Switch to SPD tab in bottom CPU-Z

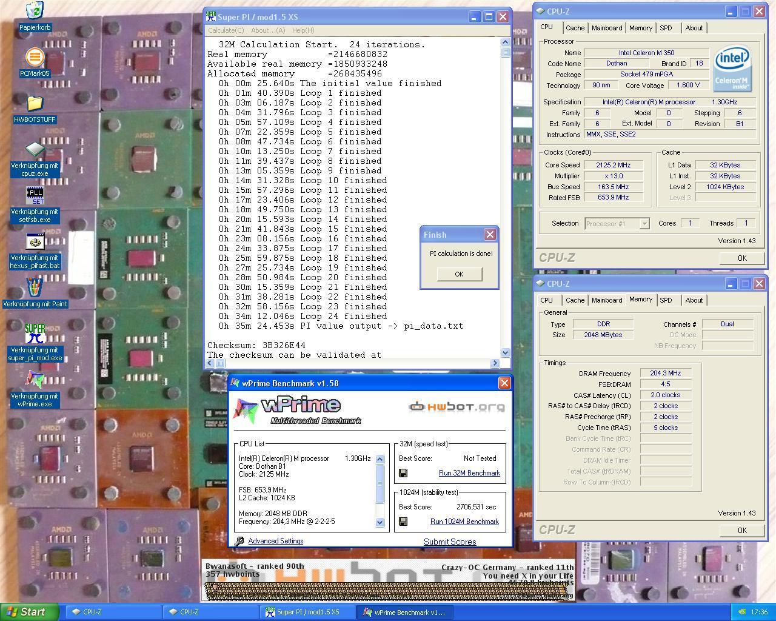coord(666,300)
